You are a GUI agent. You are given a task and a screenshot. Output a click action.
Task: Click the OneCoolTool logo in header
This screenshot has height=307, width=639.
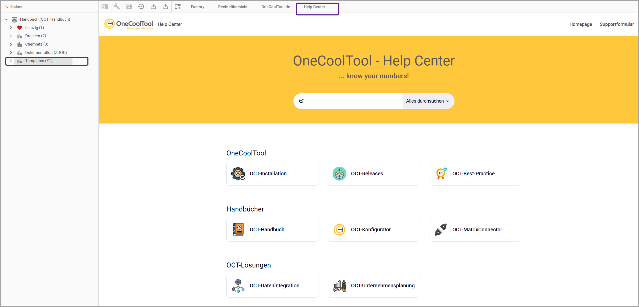(129, 24)
